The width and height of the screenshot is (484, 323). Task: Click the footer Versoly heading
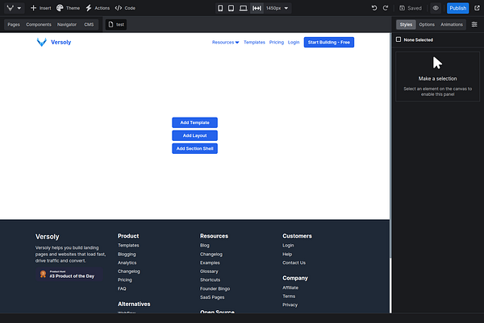pos(48,237)
